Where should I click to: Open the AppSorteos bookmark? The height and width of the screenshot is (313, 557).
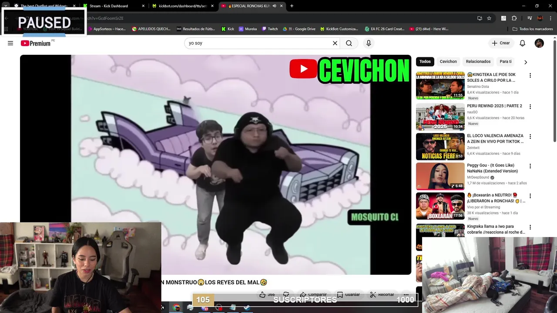[x=107, y=29]
